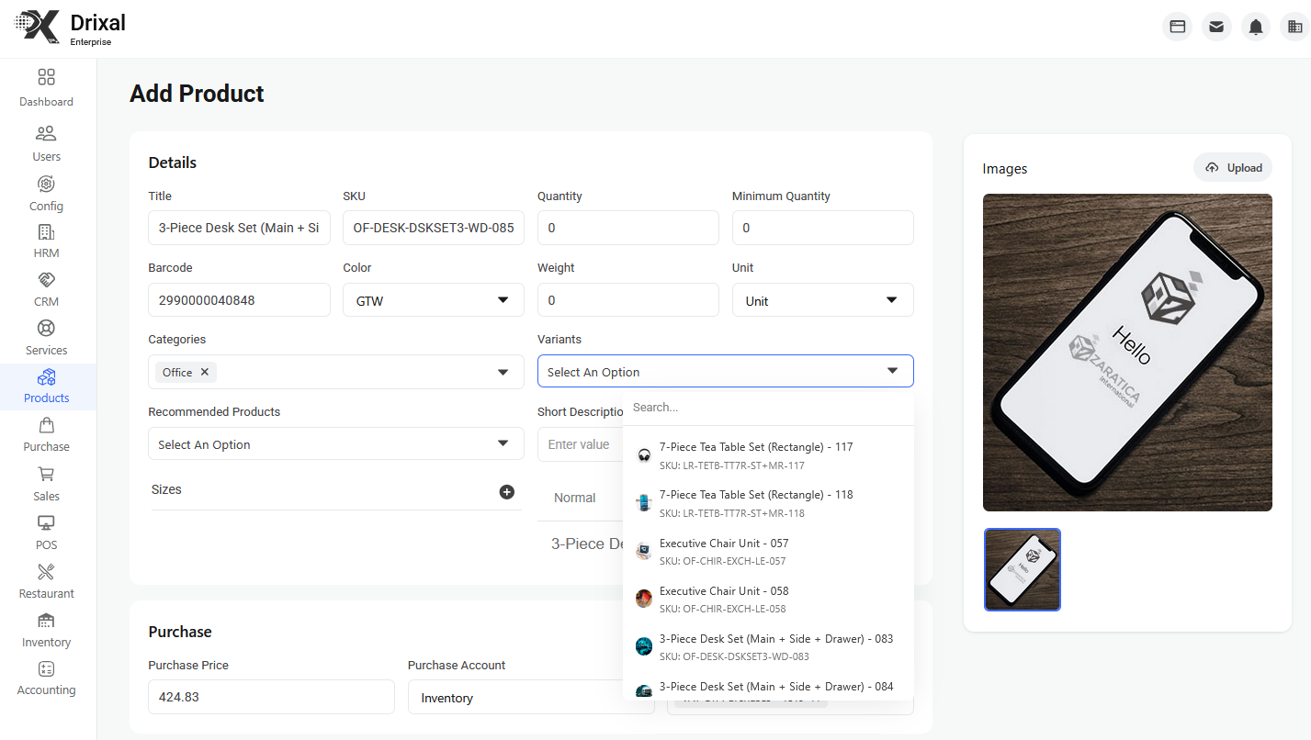Select 7-Piece Tea Table Set - 118 option

(768, 503)
